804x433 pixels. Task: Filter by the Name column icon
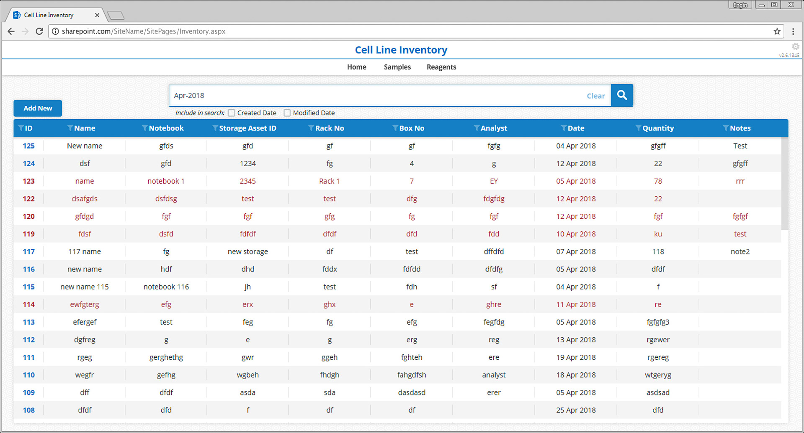click(70, 128)
